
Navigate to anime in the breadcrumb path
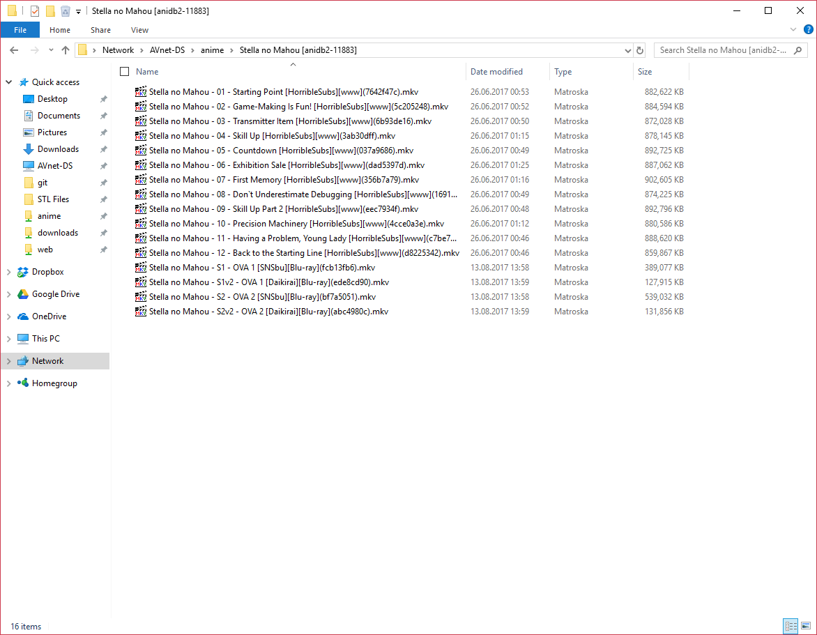pos(213,50)
